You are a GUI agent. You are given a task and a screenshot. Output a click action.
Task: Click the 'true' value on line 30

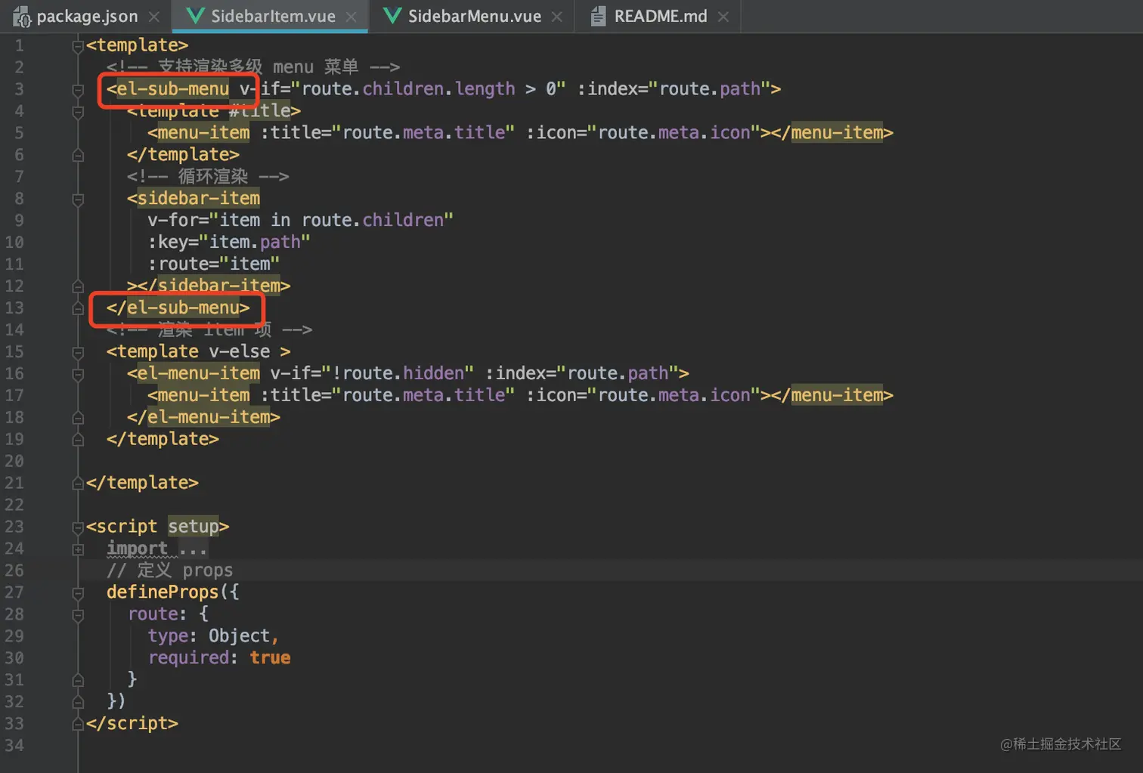[270, 658]
